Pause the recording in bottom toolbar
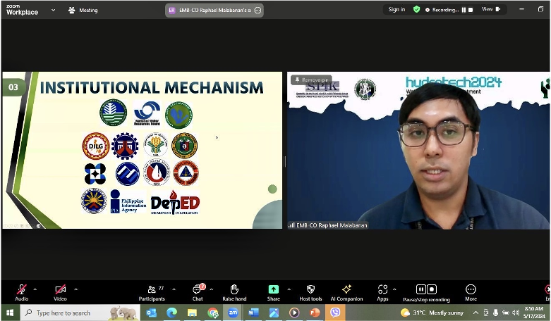 (421, 289)
